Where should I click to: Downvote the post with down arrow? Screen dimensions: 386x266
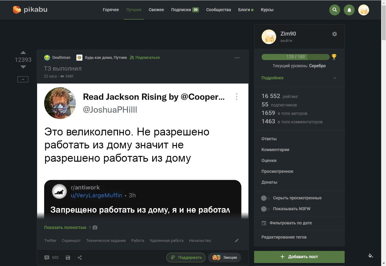point(23,67)
